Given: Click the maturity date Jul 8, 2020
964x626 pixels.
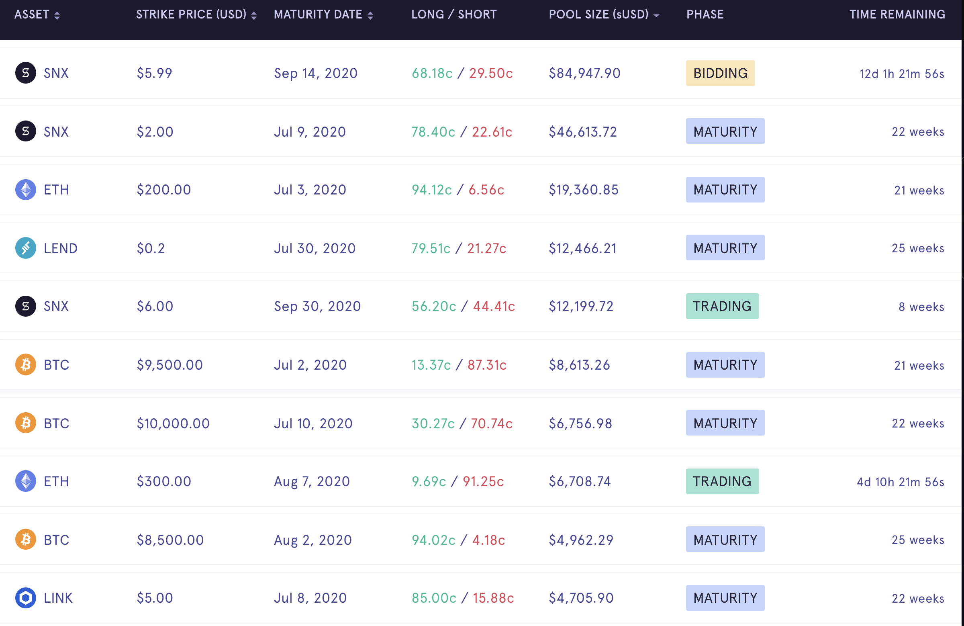Looking at the screenshot, I should pos(310,598).
